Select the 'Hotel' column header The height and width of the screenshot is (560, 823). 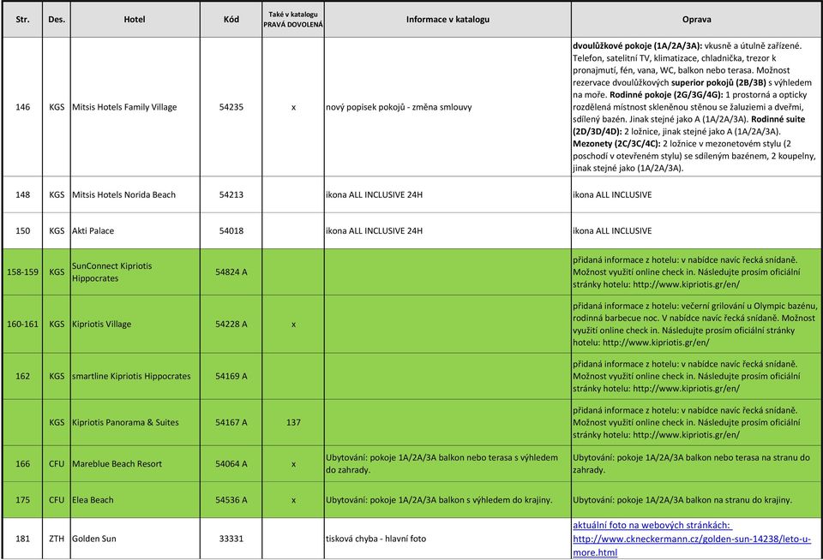(x=135, y=20)
